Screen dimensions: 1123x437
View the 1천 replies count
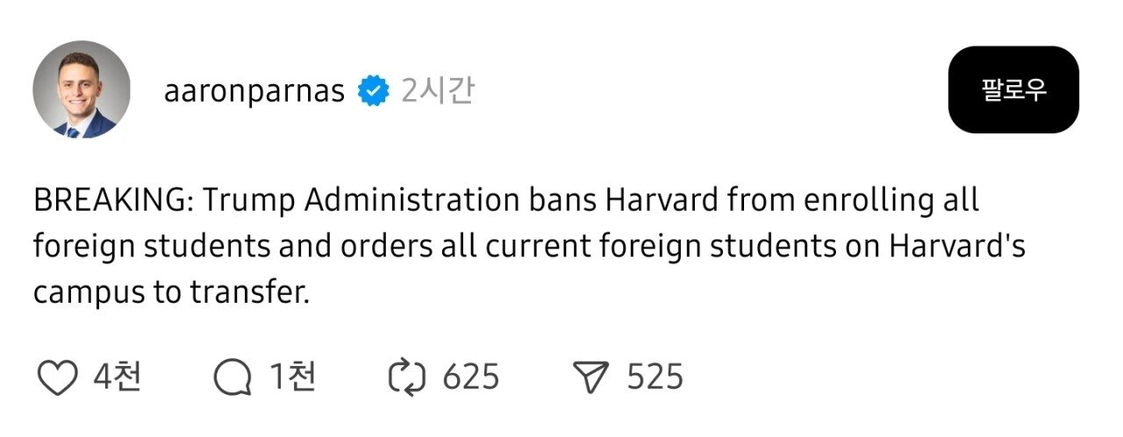click(x=292, y=378)
